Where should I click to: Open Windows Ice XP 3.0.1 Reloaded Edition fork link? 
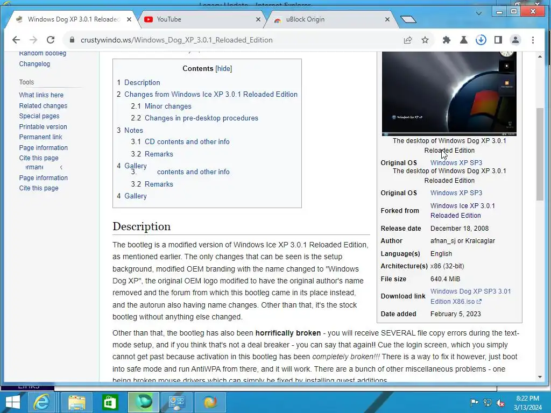pyautogui.click(x=462, y=211)
